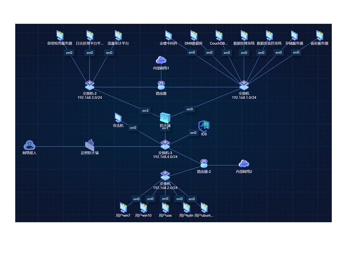Select the 路由器 icon below 内部网络1
The width and height of the screenshot is (347, 256).
161,85
